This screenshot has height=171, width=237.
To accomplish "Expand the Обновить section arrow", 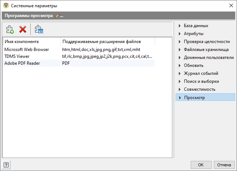I will coord(180,65).
